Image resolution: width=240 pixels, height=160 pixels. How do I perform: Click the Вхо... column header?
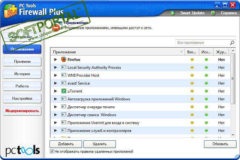[192, 52]
